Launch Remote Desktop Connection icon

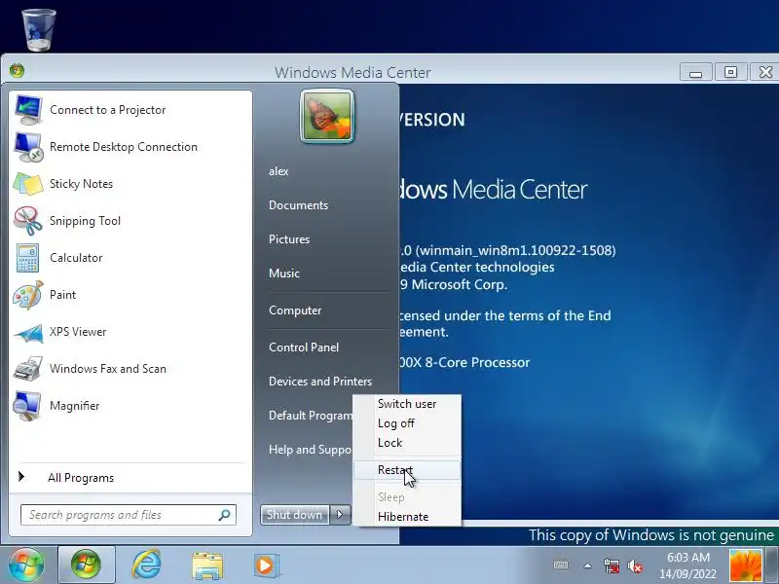(28, 147)
